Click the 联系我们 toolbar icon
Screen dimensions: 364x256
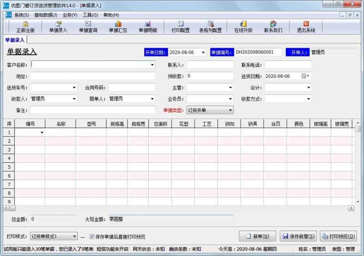point(273,27)
